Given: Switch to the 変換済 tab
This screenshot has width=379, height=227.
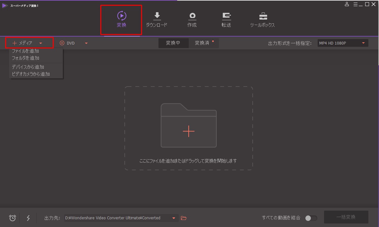Looking at the screenshot, I should [x=202, y=43].
